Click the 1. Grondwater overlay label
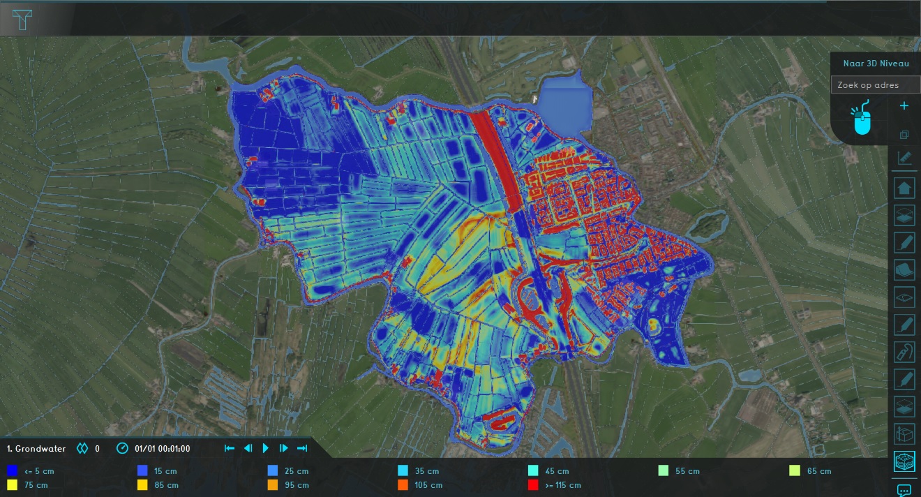Screen dimensions: 921x497 [36, 449]
